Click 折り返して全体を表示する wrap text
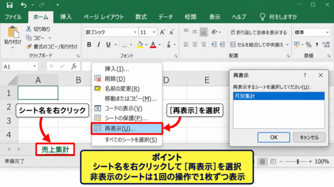334x187 pixels. point(259,32)
